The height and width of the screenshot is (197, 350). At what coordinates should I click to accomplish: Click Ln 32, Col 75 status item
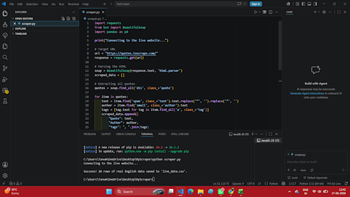coord(221,184)
